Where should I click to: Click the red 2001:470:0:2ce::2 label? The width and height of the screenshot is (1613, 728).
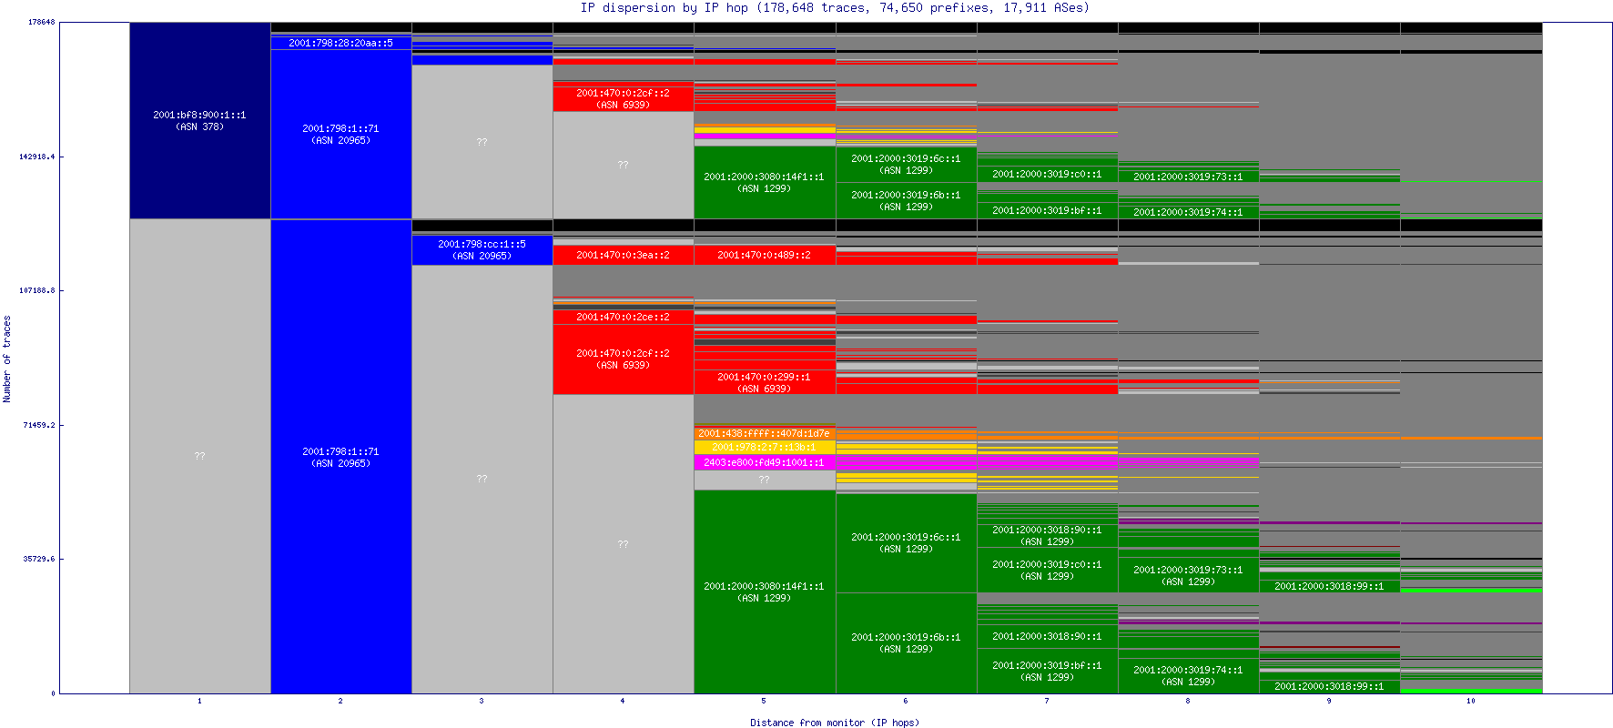click(x=623, y=317)
